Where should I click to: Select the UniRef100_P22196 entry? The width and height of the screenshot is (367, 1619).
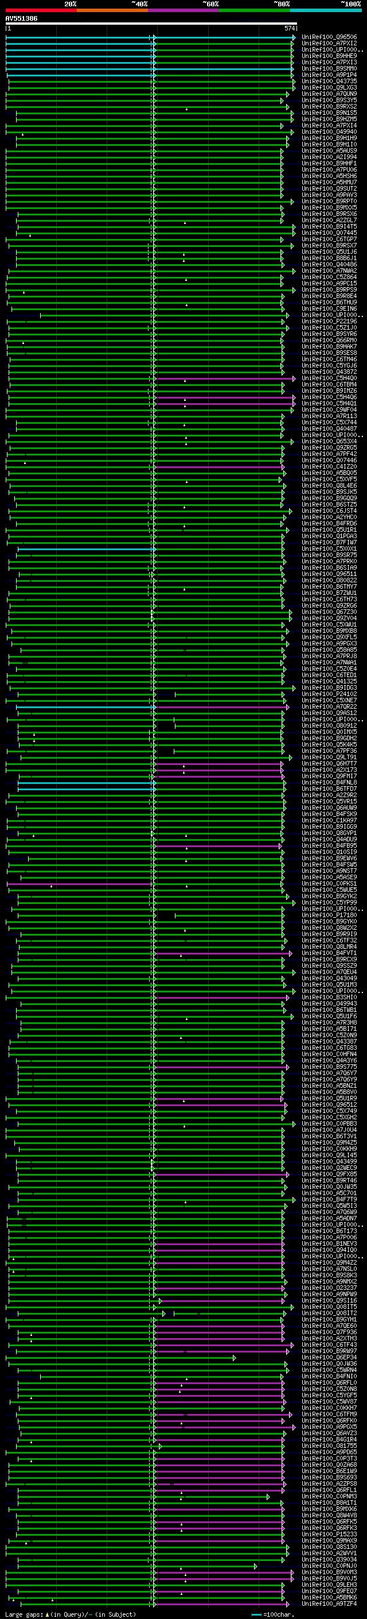329,321
